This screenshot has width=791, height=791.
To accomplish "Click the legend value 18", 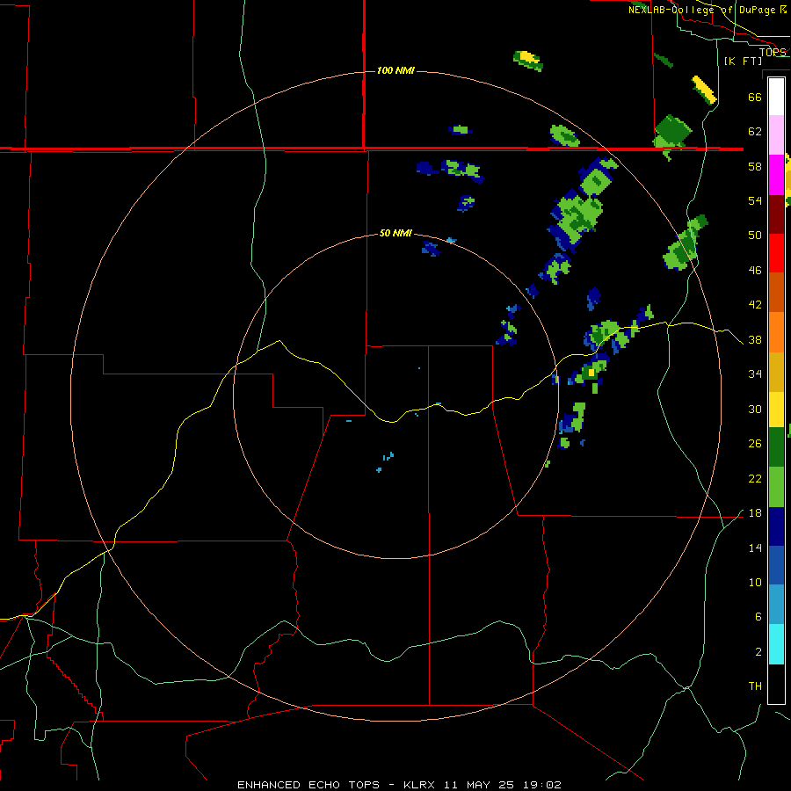I will pos(755,513).
